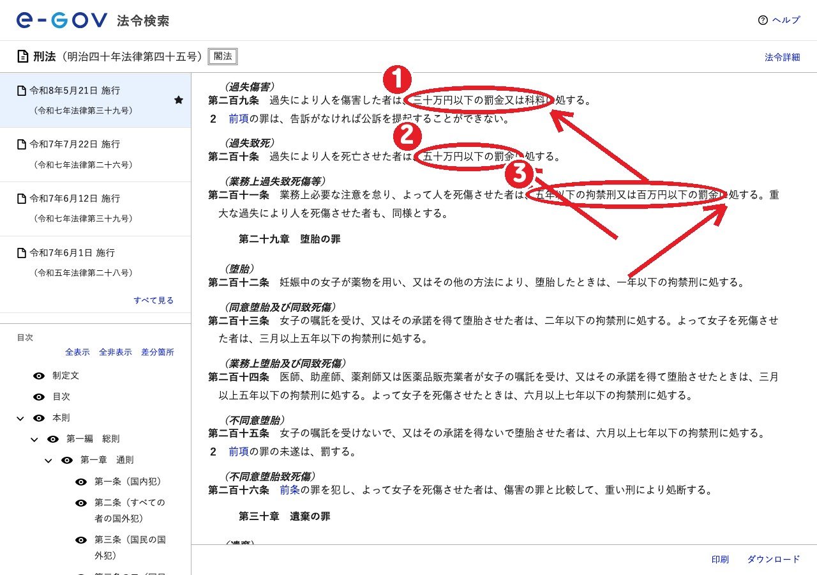
Task: Toggle visibility eye for 第一編 総則
Action: tap(53, 439)
